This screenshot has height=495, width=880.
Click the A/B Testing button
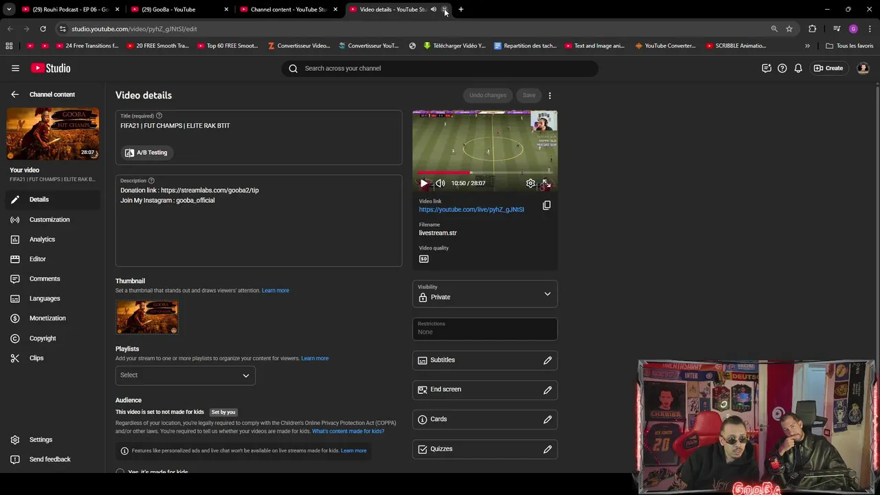click(x=146, y=153)
